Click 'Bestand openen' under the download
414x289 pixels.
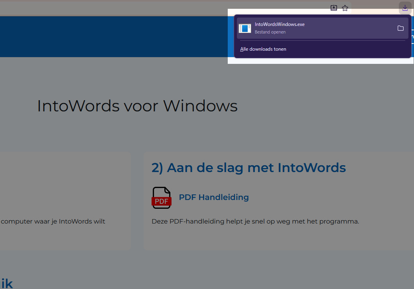pyautogui.click(x=270, y=32)
